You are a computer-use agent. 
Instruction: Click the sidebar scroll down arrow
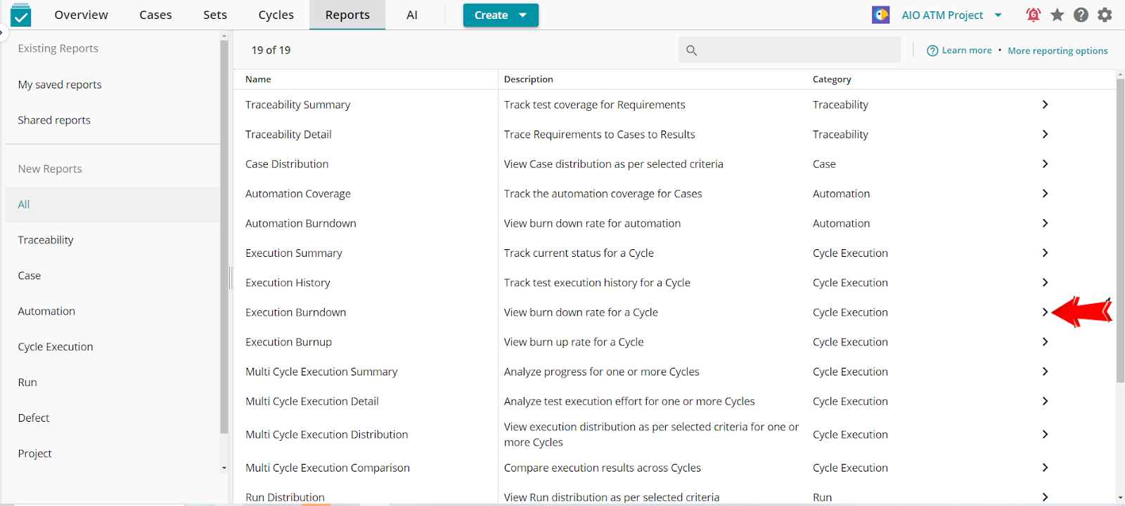(224, 467)
